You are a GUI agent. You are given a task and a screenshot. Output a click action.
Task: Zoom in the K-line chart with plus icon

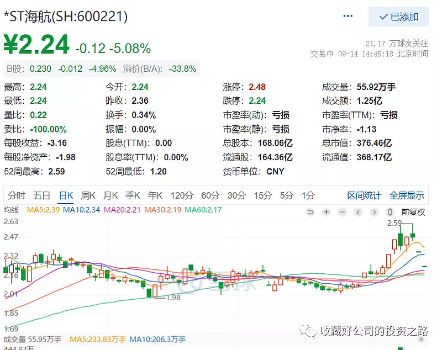(x=327, y=212)
